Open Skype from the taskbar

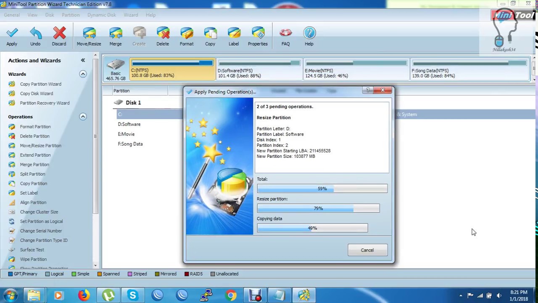coord(133,295)
